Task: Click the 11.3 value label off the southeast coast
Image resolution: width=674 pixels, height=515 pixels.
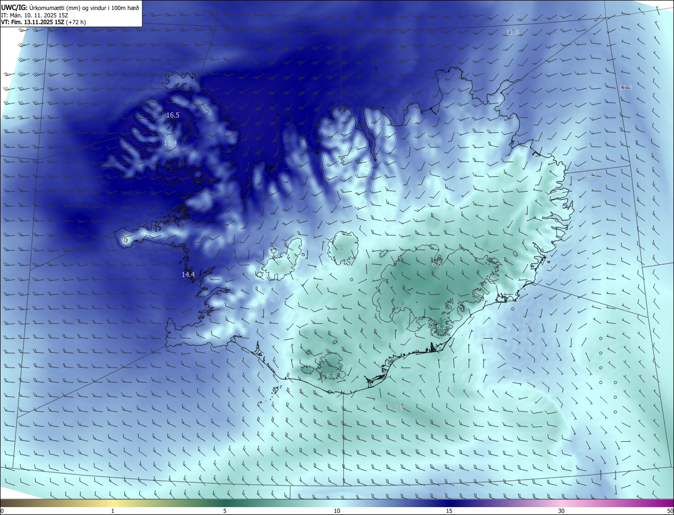Action: pos(529,323)
